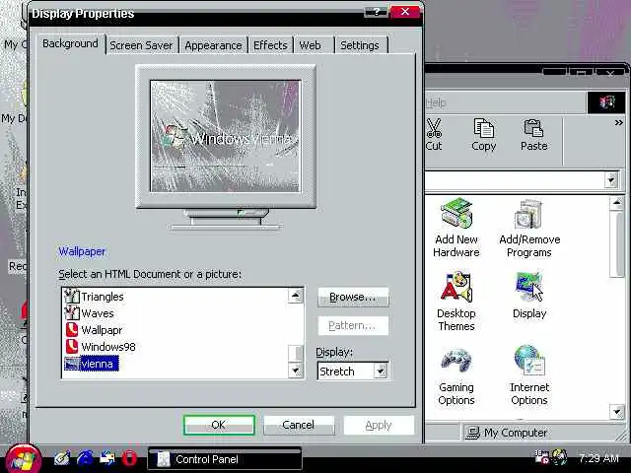Click the pencil Quick Launch icon
The width and height of the screenshot is (631, 473).
pos(62,458)
